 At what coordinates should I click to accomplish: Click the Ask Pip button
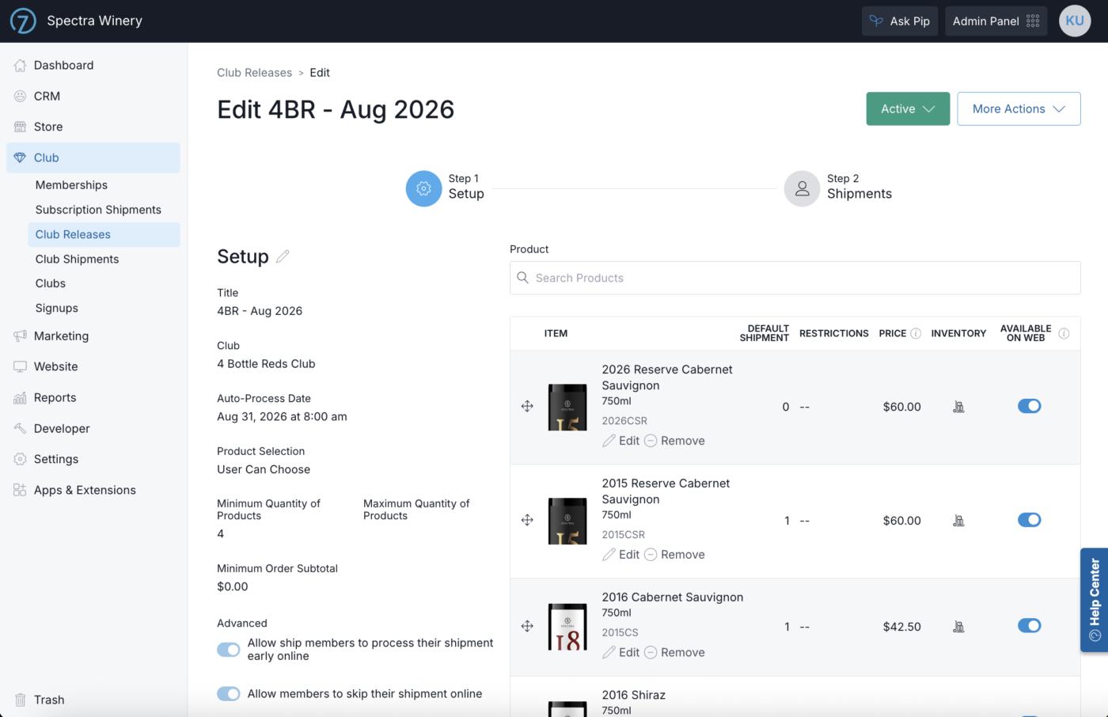(900, 21)
